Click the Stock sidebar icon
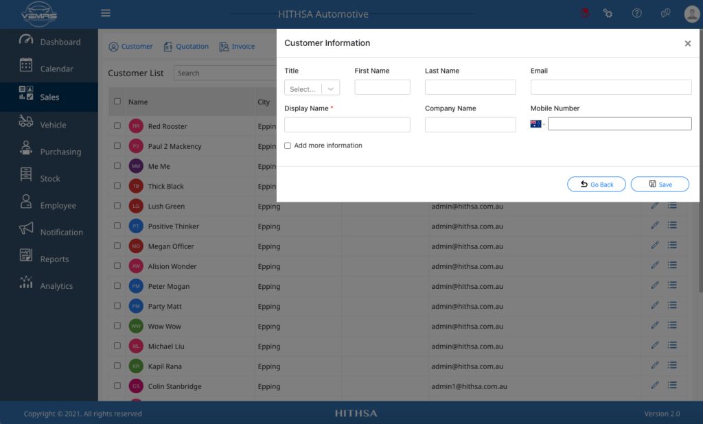Screen dimensions: 703x424 click(26, 174)
